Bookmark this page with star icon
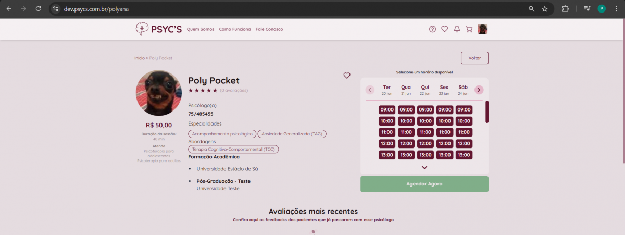This screenshot has height=235, width=625. coord(545,9)
